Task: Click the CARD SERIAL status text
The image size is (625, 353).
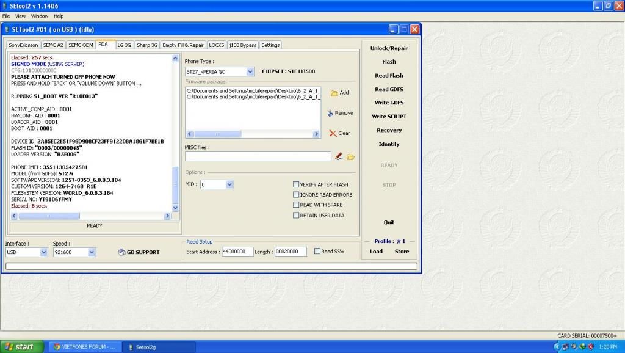Action: pyautogui.click(x=587, y=336)
